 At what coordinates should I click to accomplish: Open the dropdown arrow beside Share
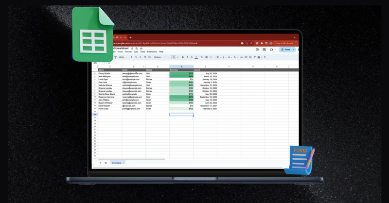tap(294, 50)
